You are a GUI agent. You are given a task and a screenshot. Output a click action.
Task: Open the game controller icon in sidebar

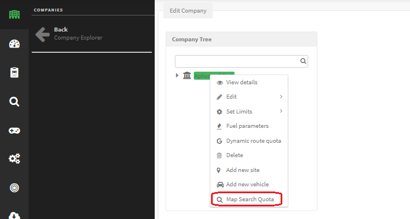[x=14, y=130]
